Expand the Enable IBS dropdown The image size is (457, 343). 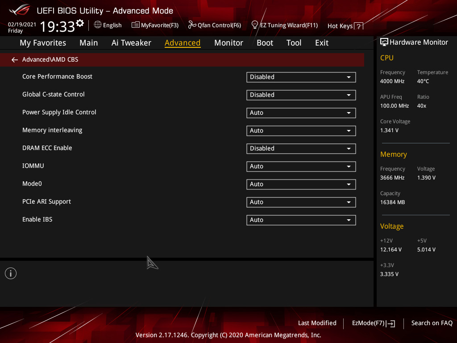point(301,220)
